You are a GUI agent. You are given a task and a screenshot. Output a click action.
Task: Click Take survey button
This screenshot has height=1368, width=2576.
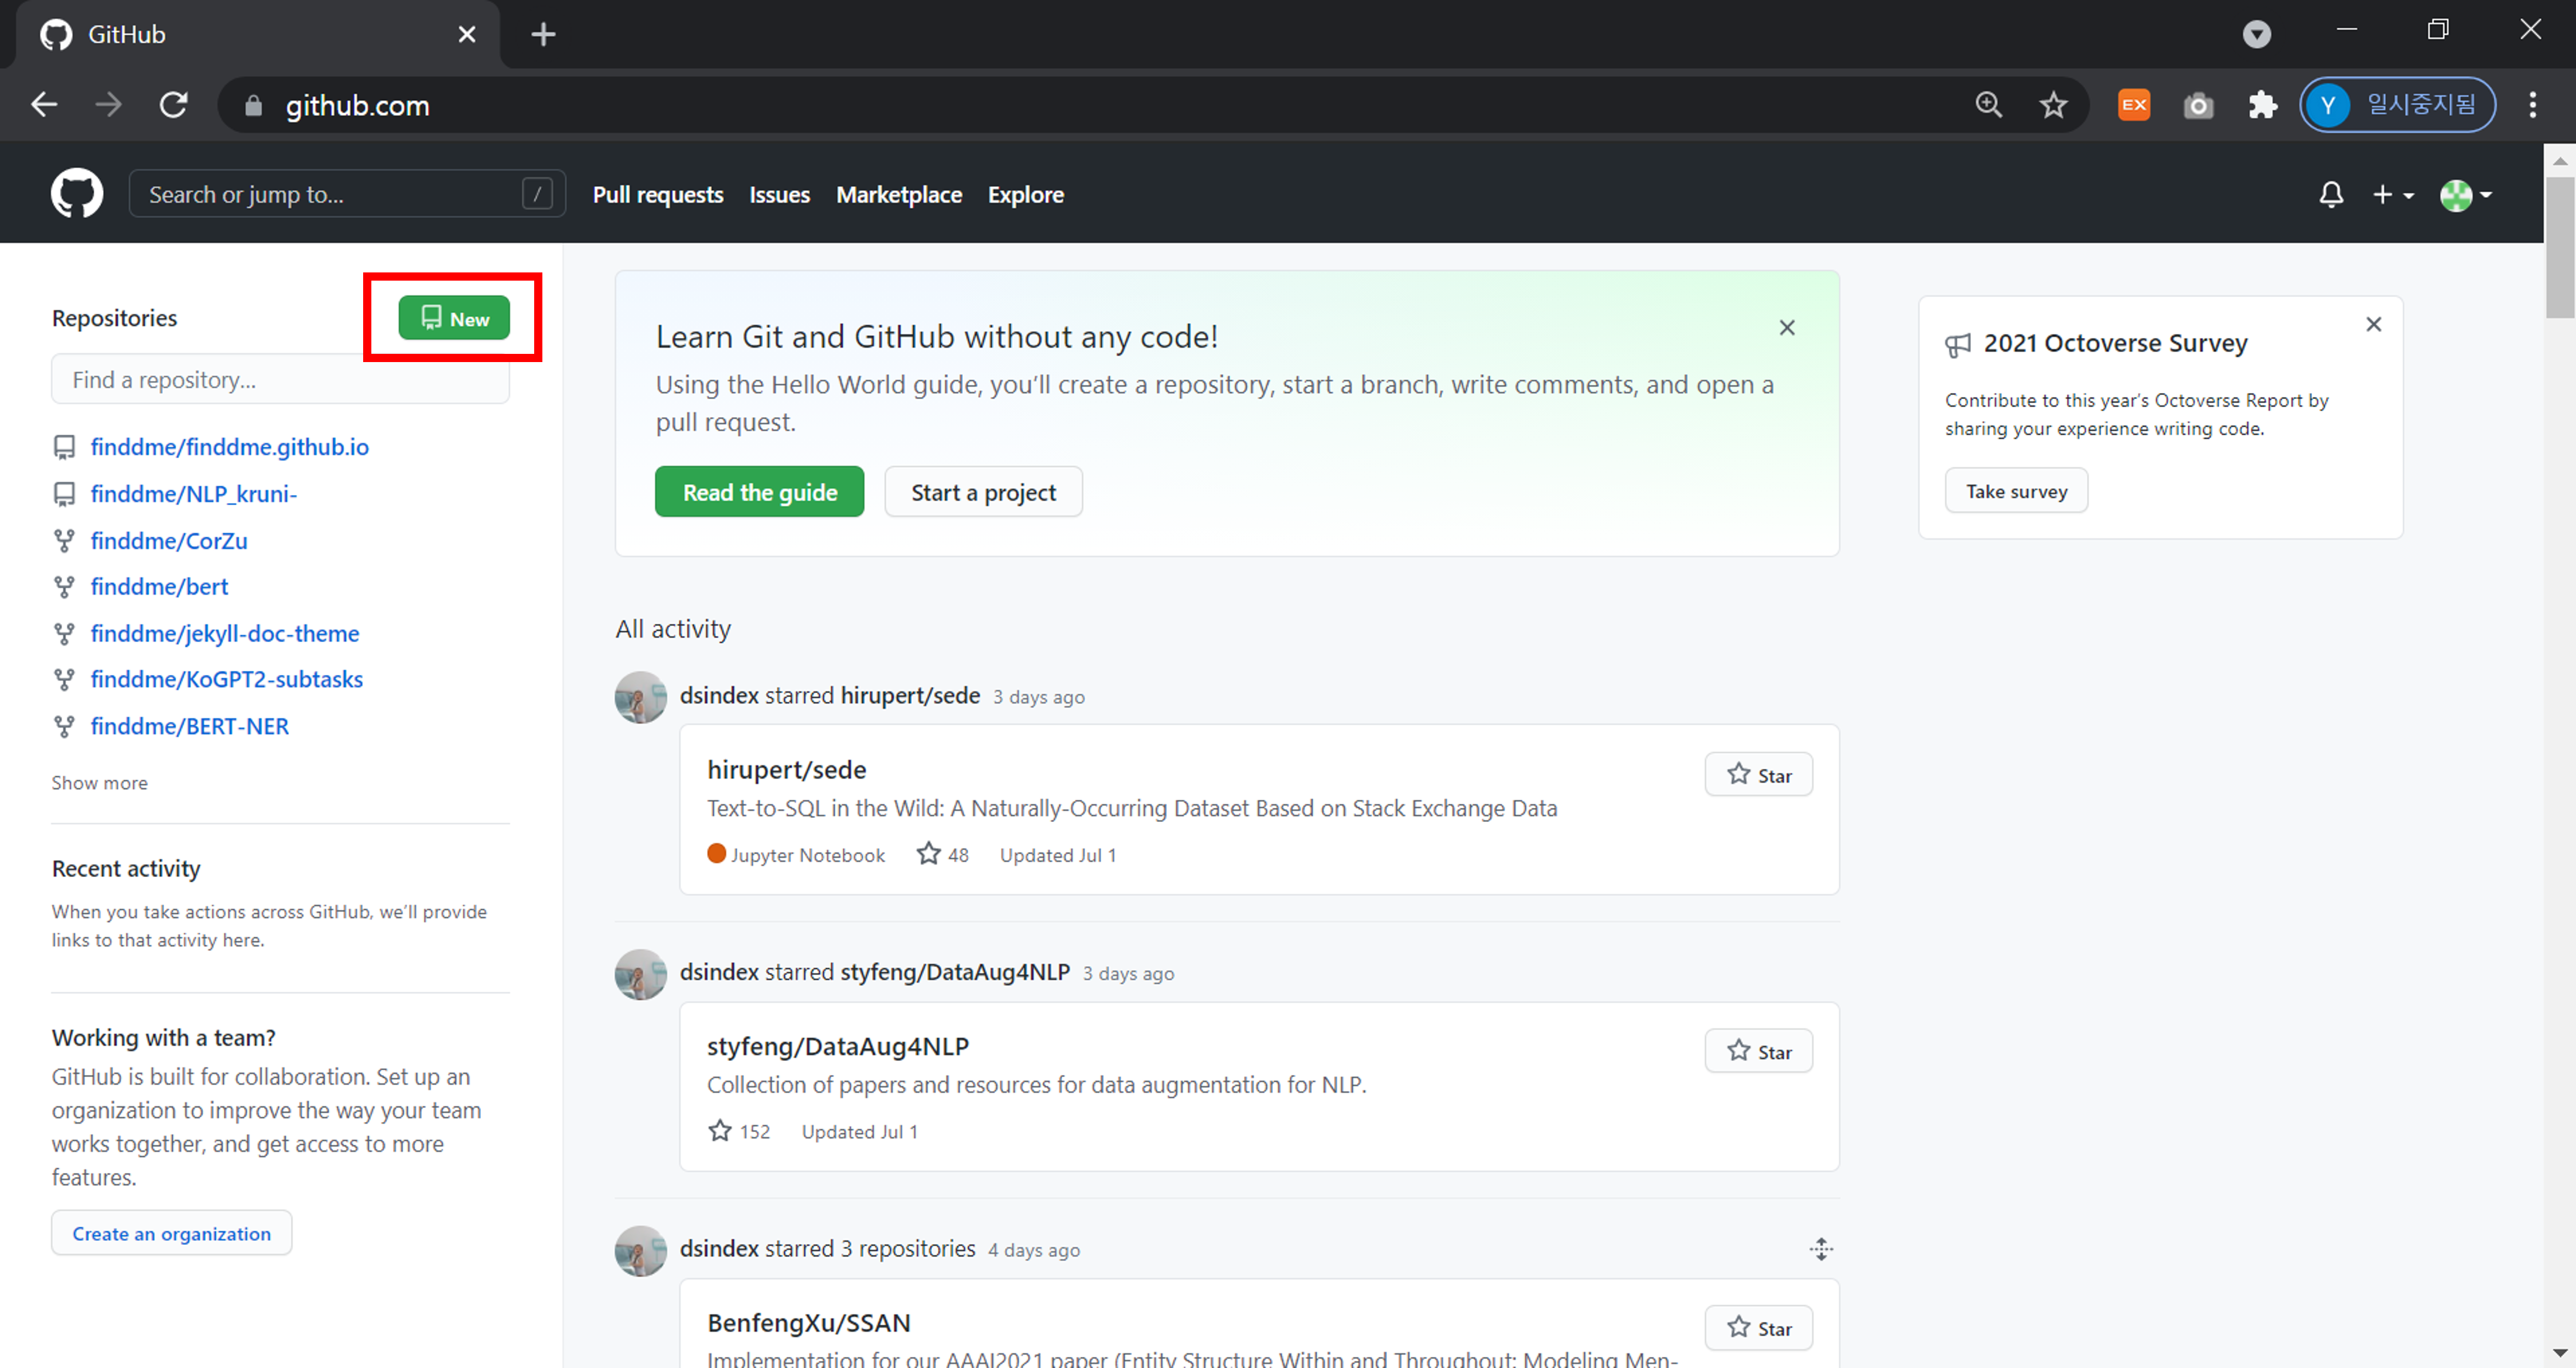point(2016,490)
